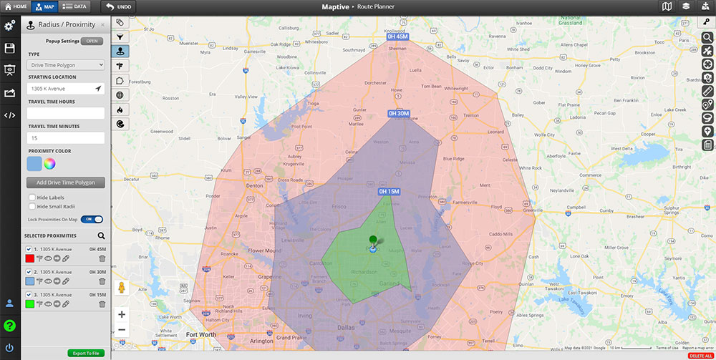Check the Hide Labels checkbox
This screenshot has width=716, height=360.
click(x=32, y=198)
